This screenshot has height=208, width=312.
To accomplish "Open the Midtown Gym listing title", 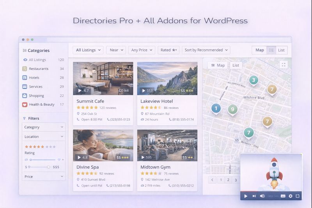I will click(155, 167).
